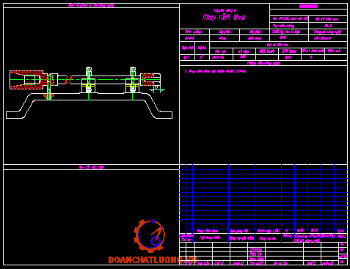Click the magenta header text above the fixture drawing
This screenshot has width=350, height=269.
pos(91,5)
